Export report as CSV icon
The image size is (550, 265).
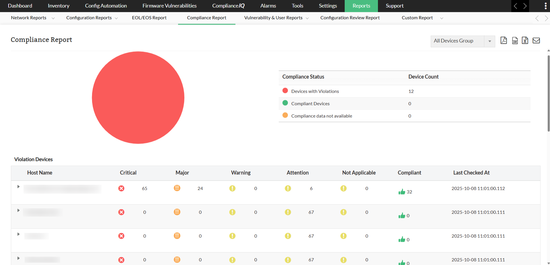coord(515,41)
